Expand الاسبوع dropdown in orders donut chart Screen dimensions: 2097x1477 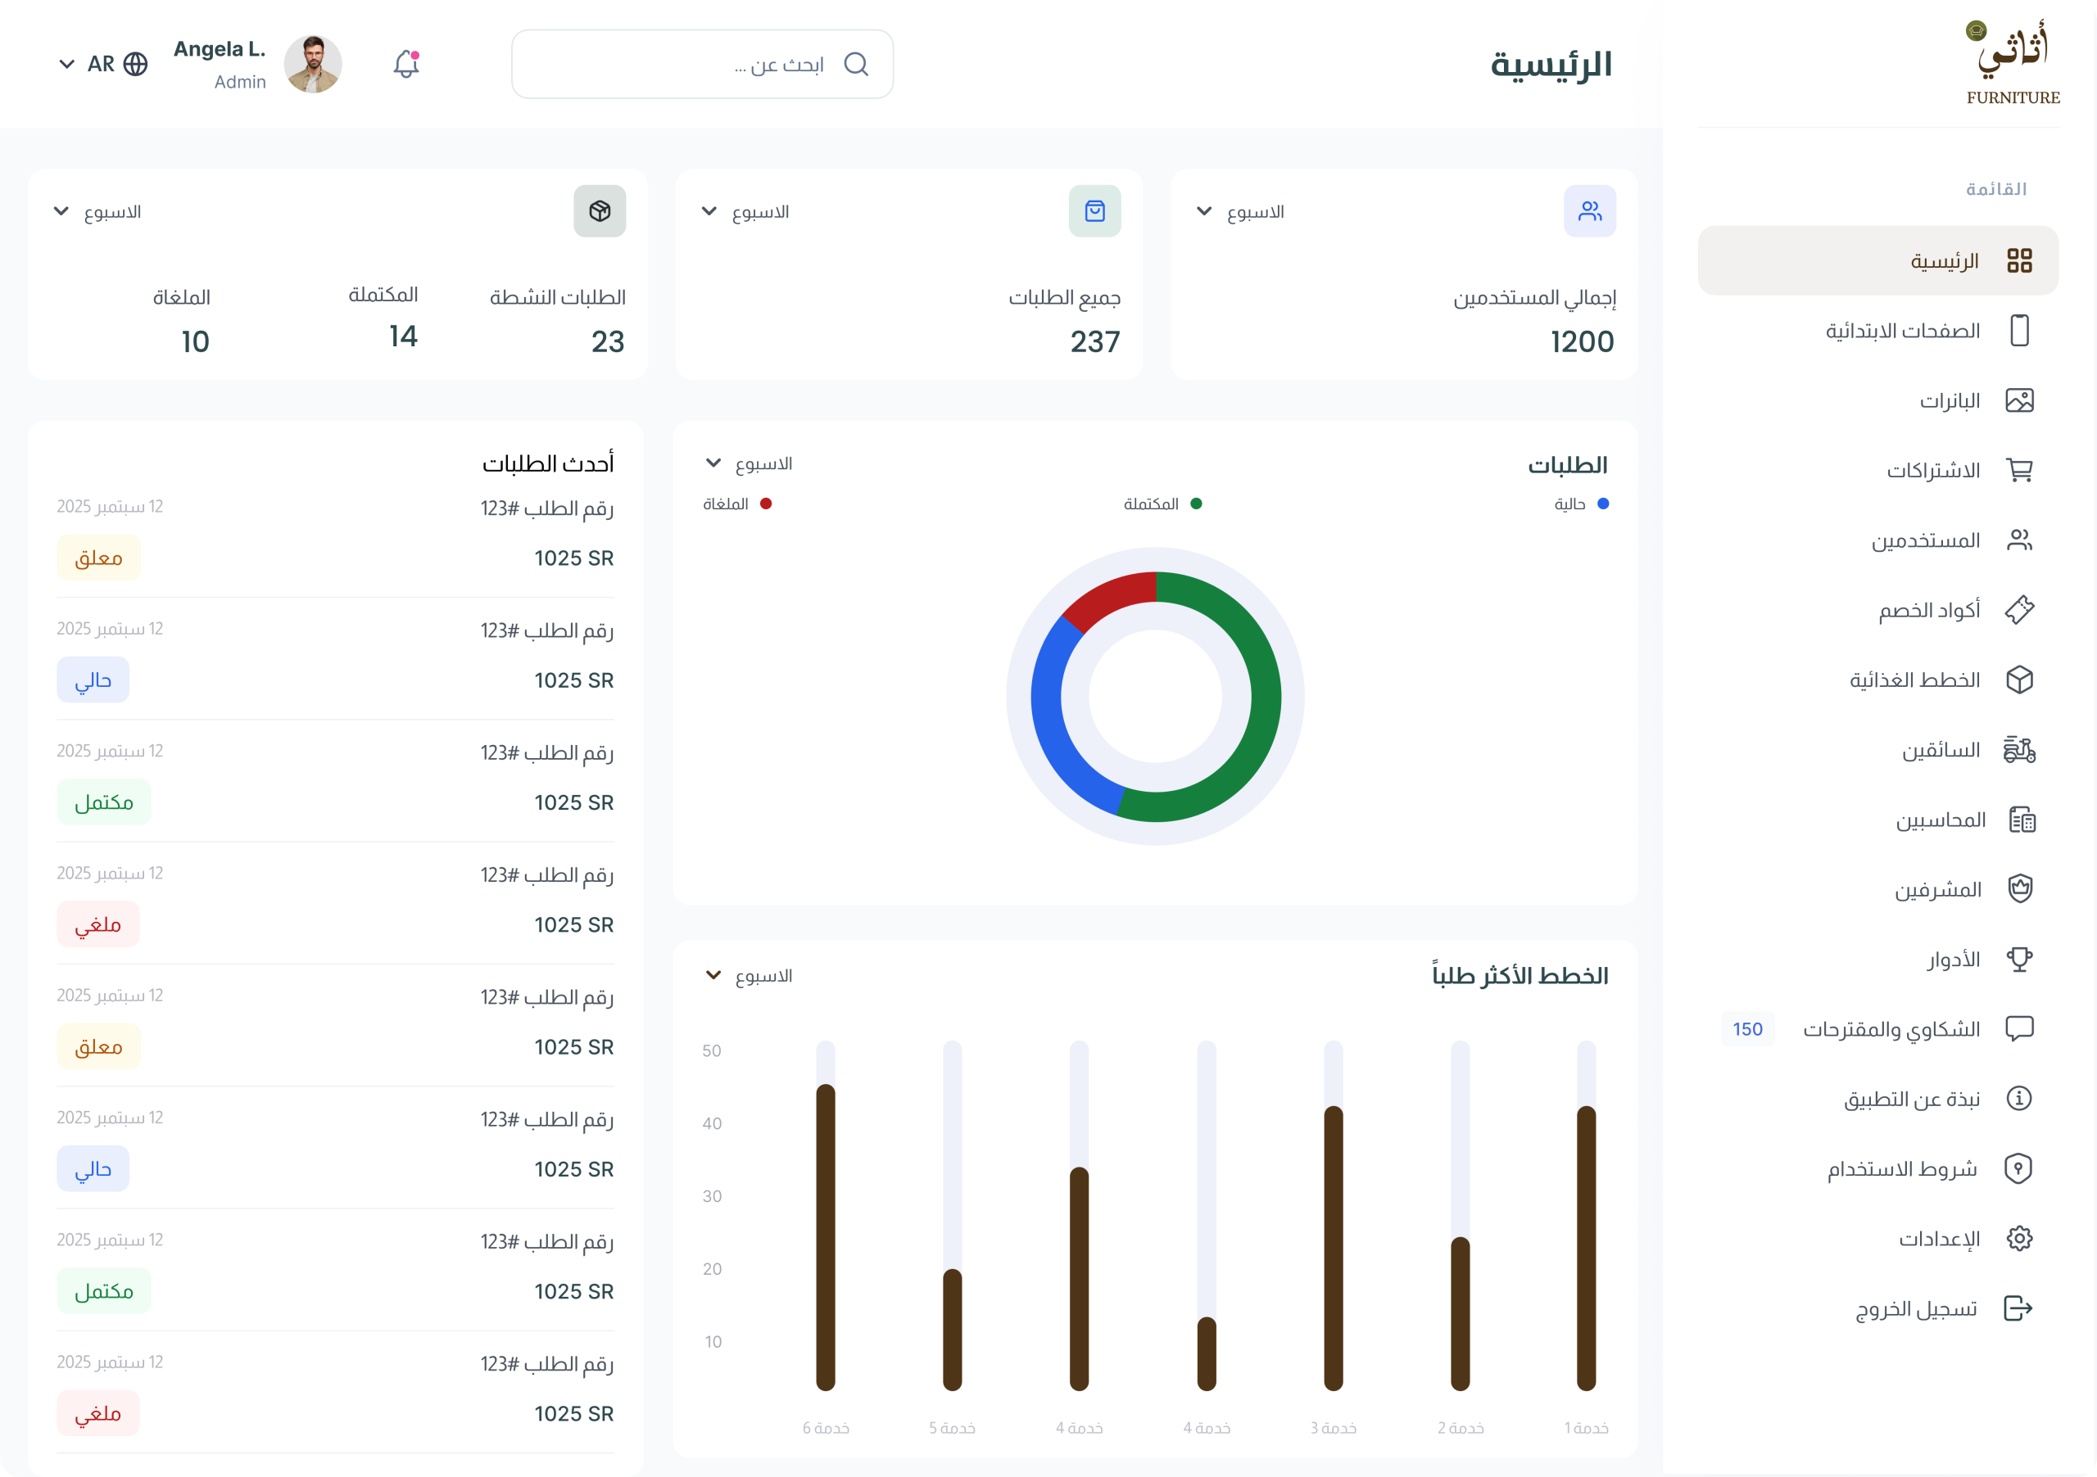[748, 463]
